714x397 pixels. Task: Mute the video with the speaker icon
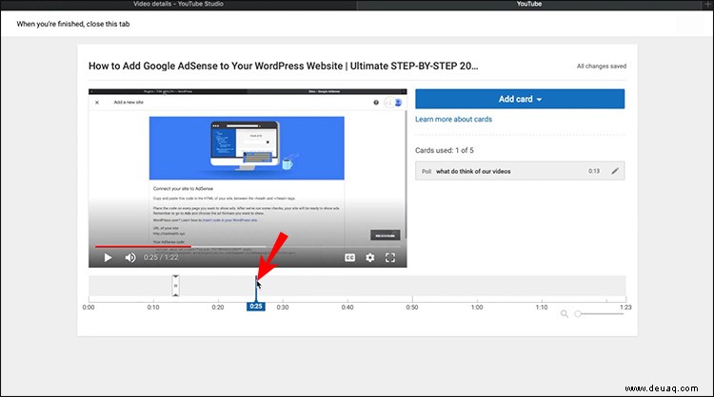[x=130, y=257]
